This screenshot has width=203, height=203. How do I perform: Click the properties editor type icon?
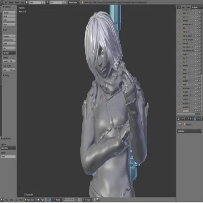(x=179, y=119)
